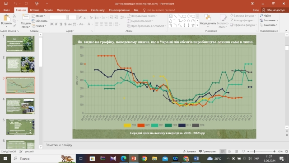Open the Arrange (Упорядочить) tool
This screenshot has height=163, width=289.
click(x=208, y=21)
